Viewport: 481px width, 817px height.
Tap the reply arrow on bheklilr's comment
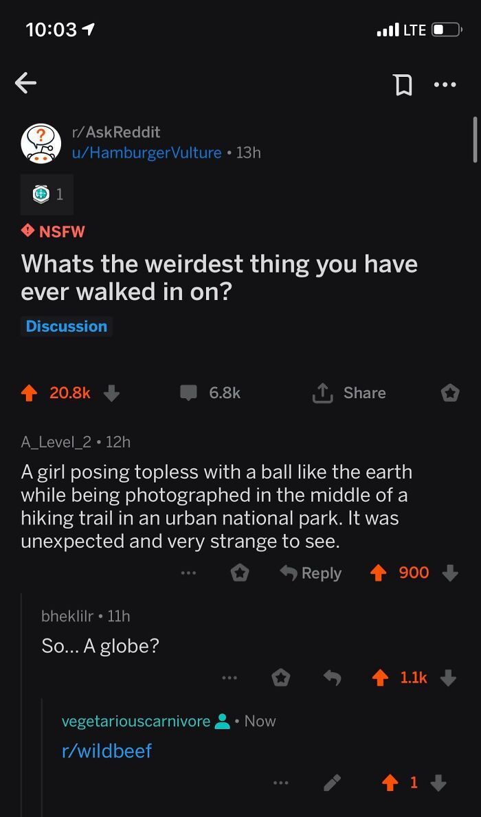click(x=332, y=676)
